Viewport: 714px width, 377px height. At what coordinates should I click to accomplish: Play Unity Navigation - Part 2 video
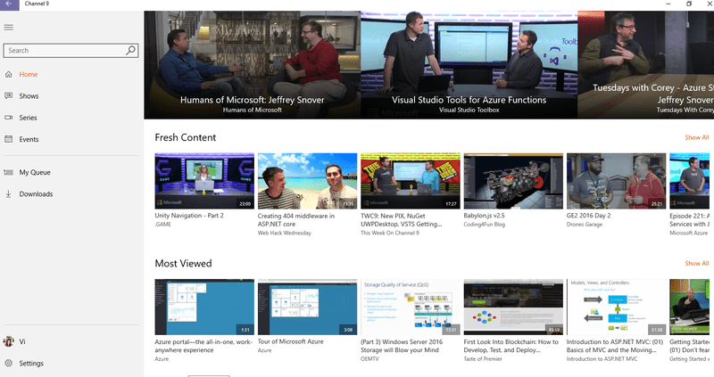[204, 181]
